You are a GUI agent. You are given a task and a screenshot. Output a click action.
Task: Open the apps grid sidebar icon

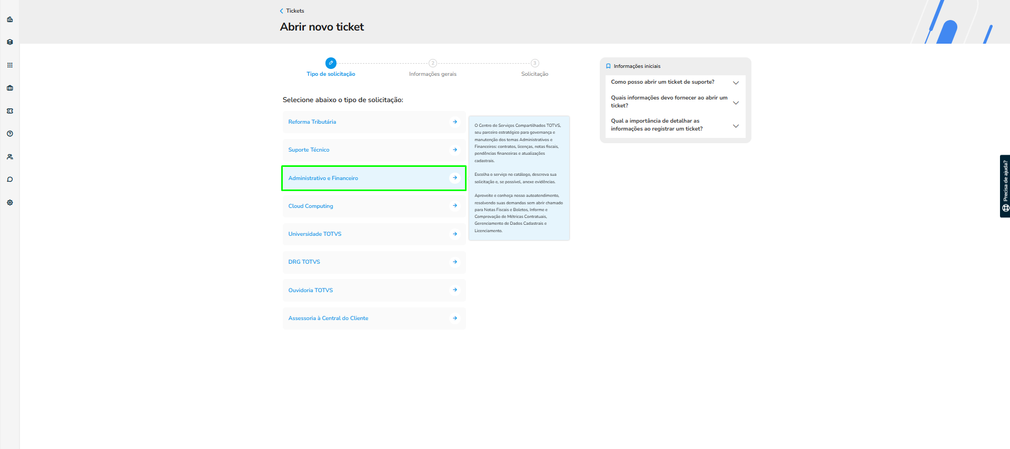coord(10,65)
